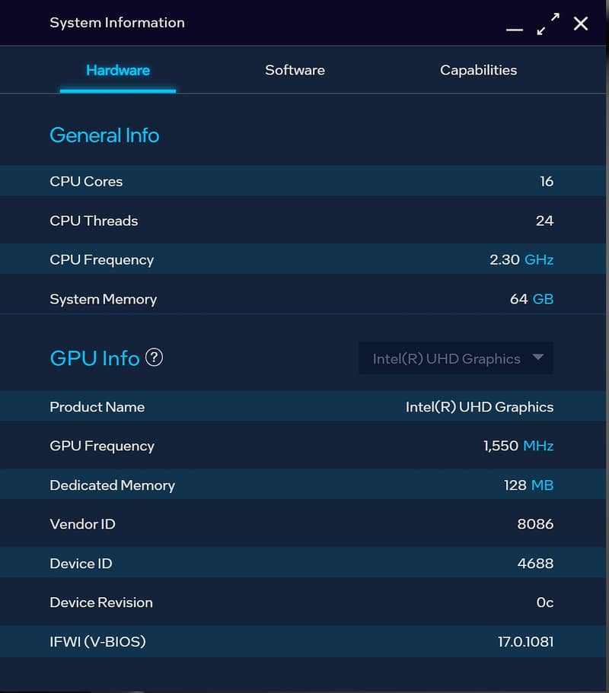Screen dimensions: 609x693
Task: Click the CPU Threads value 24
Action: click(x=544, y=221)
